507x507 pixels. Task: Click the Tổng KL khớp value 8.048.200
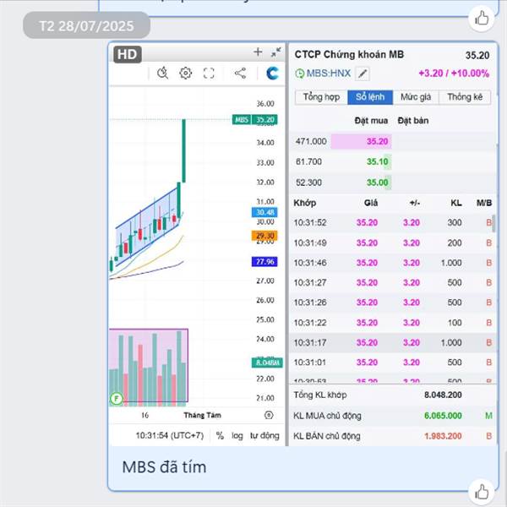click(443, 395)
